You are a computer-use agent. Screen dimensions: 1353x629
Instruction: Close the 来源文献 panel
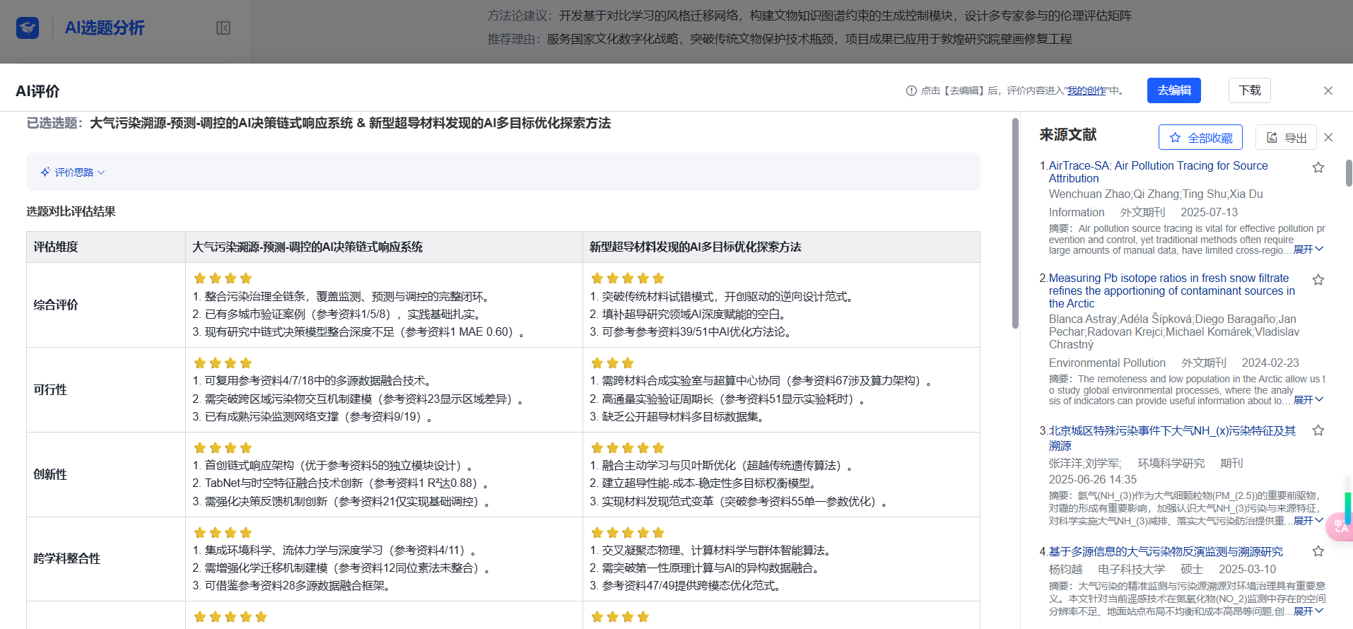[1328, 138]
